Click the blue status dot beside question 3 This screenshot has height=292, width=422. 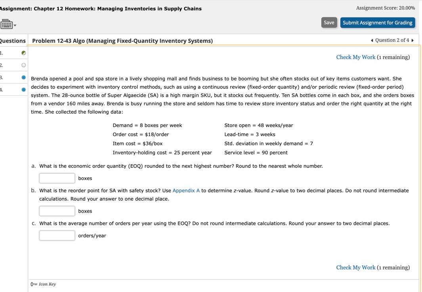(23, 77)
